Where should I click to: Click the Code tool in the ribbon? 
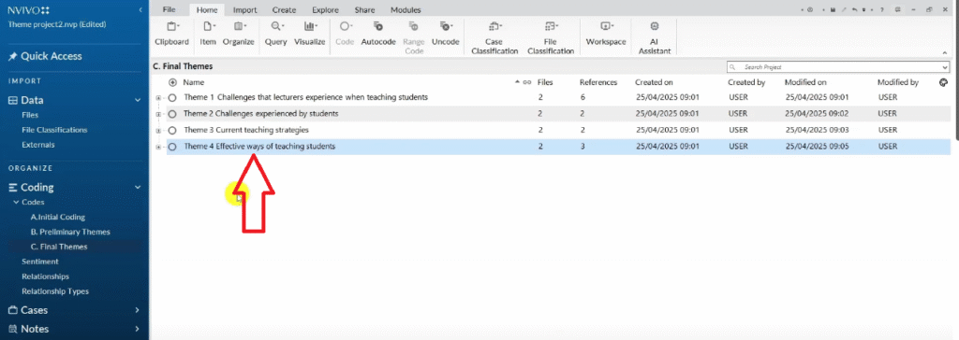345,35
